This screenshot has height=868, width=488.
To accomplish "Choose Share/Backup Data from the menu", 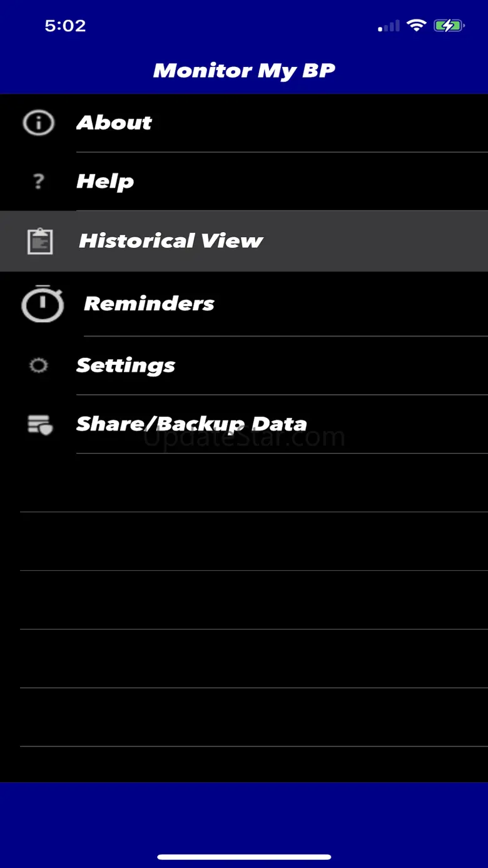I will (x=191, y=424).
